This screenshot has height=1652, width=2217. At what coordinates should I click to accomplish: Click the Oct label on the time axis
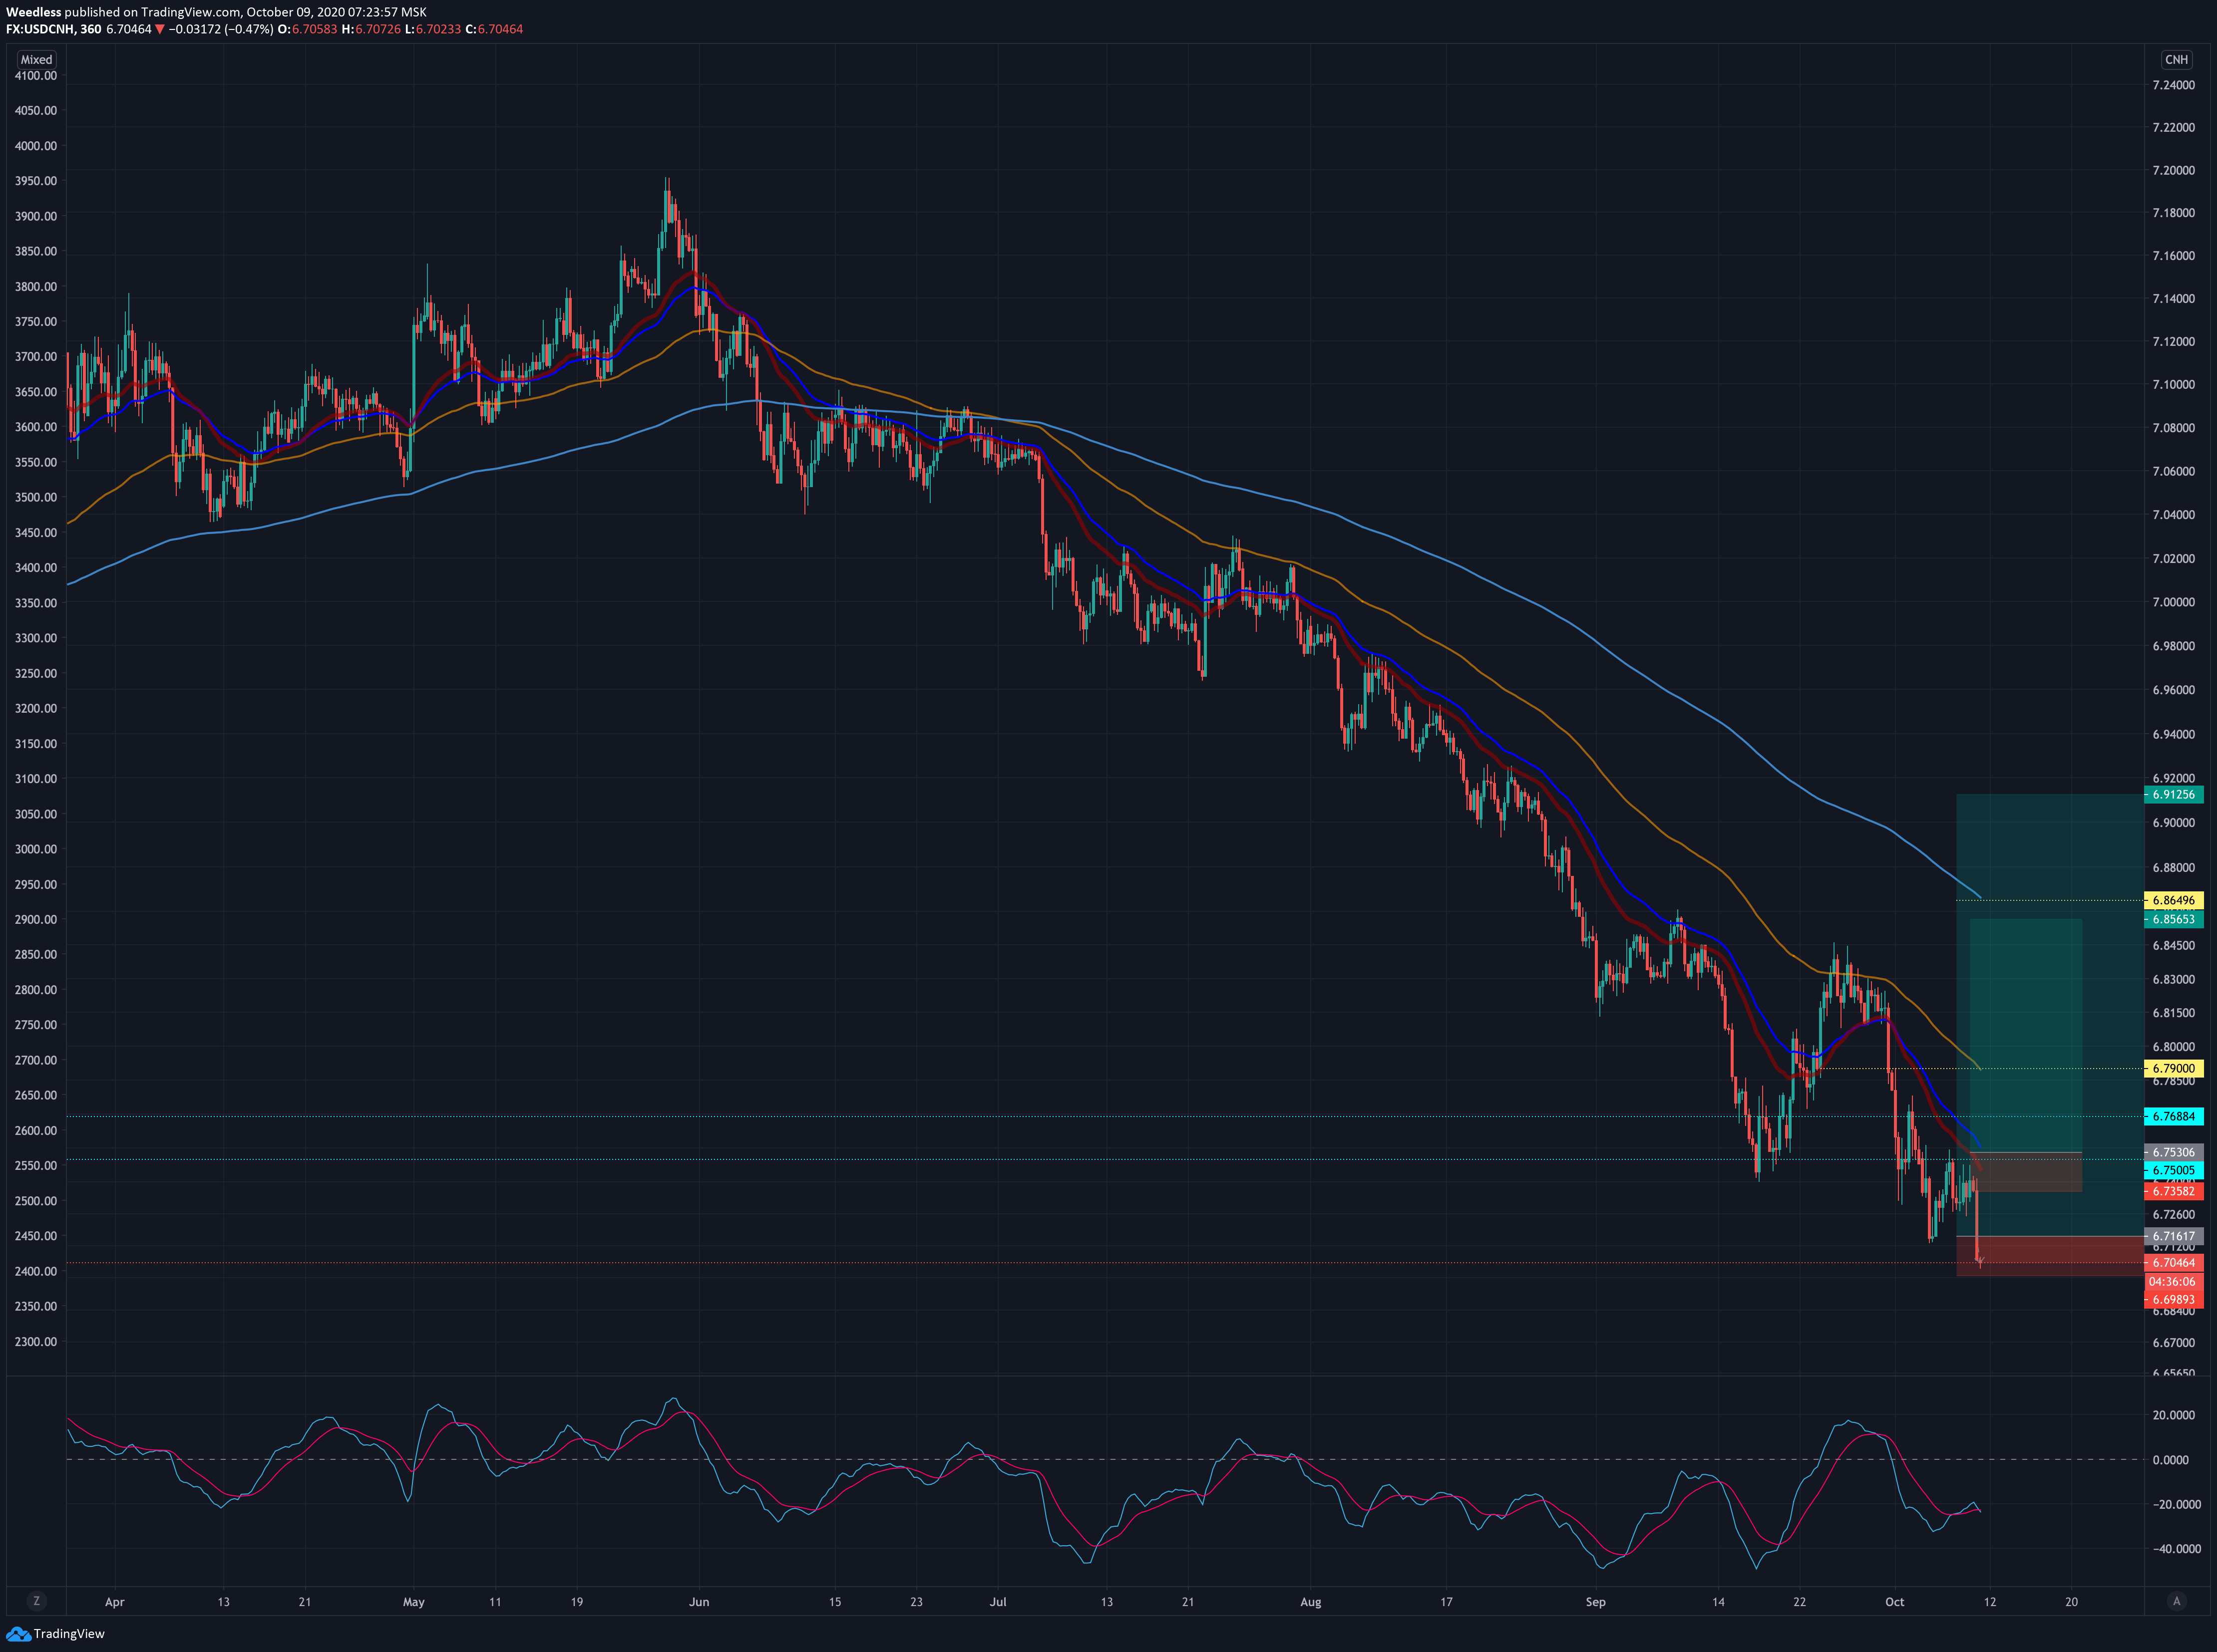[x=1895, y=1602]
